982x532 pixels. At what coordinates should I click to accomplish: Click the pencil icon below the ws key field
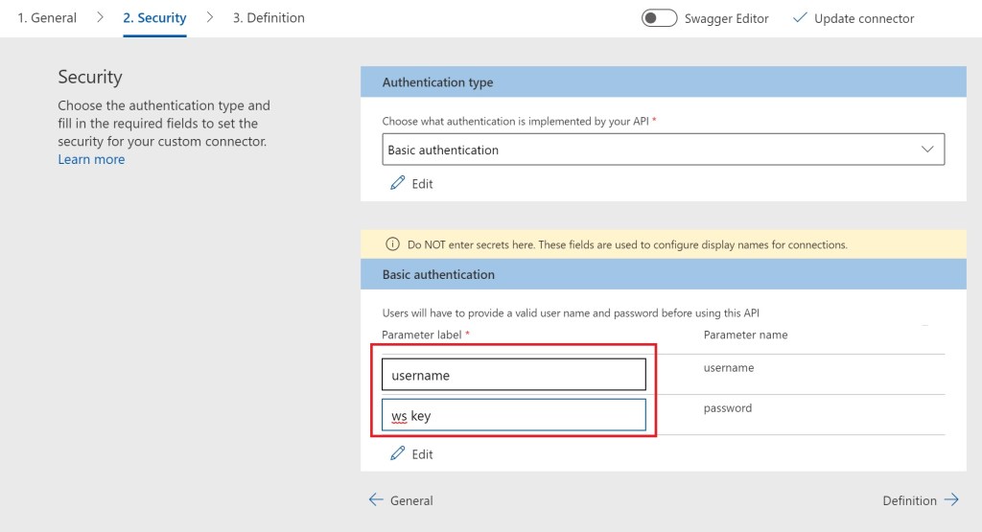[x=398, y=453]
